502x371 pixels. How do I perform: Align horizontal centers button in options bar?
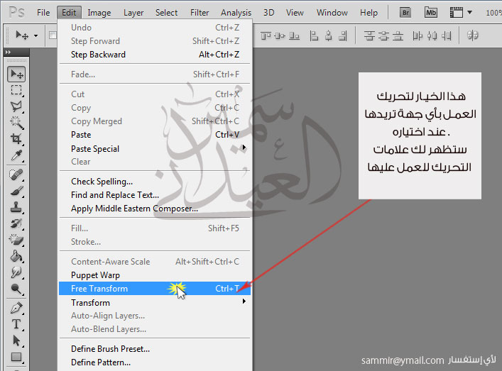point(329,35)
